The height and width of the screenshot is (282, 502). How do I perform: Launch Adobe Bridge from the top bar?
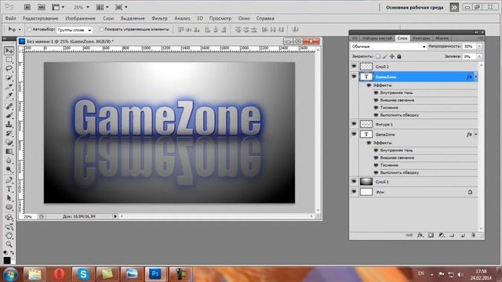click(27, 7)
